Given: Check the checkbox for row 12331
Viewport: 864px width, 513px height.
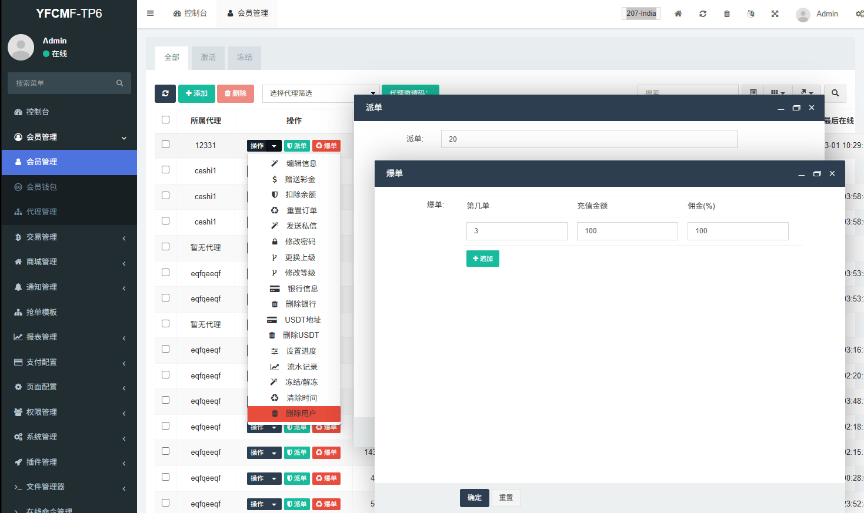Looking at the screenshot, I should (166, 145).
